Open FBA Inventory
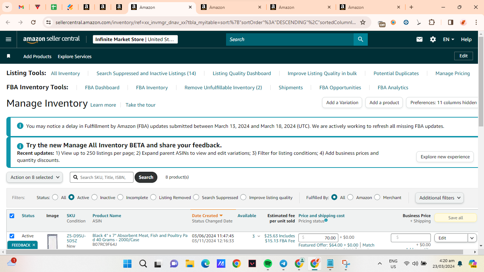The width and height of the screenshot is (484, 272). point(152,87)
